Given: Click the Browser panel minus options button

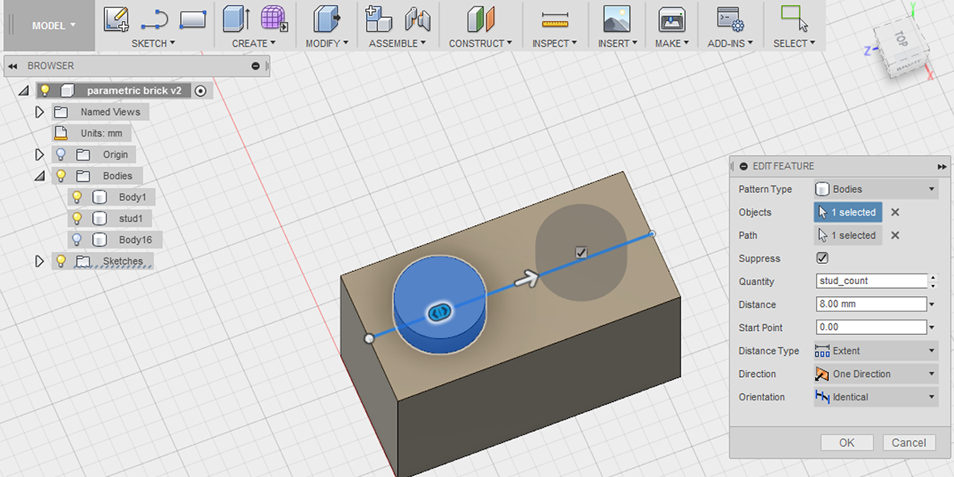Looking at the screenshot, I should 255,65.
